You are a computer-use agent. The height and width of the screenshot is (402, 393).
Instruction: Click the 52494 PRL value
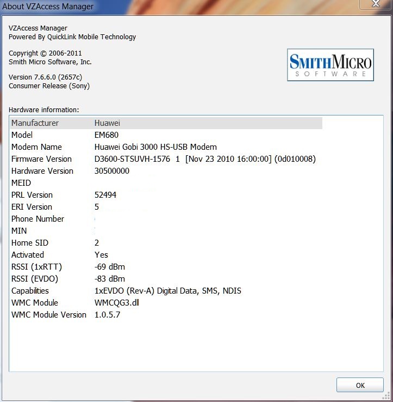pos(105,195)
